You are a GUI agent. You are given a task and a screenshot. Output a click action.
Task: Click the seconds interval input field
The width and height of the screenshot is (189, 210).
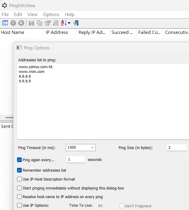click(76, 159)
